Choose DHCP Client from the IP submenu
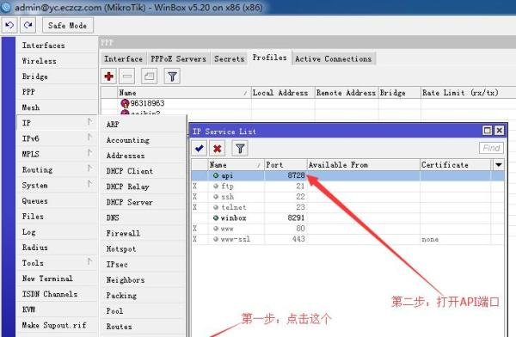Viewport: 516px width, 337px height. coord(143,171)
